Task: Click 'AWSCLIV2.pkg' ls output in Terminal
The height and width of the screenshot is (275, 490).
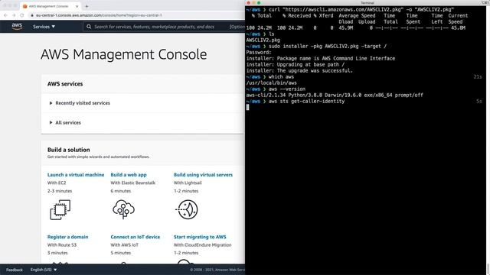Action: [263, 40]
